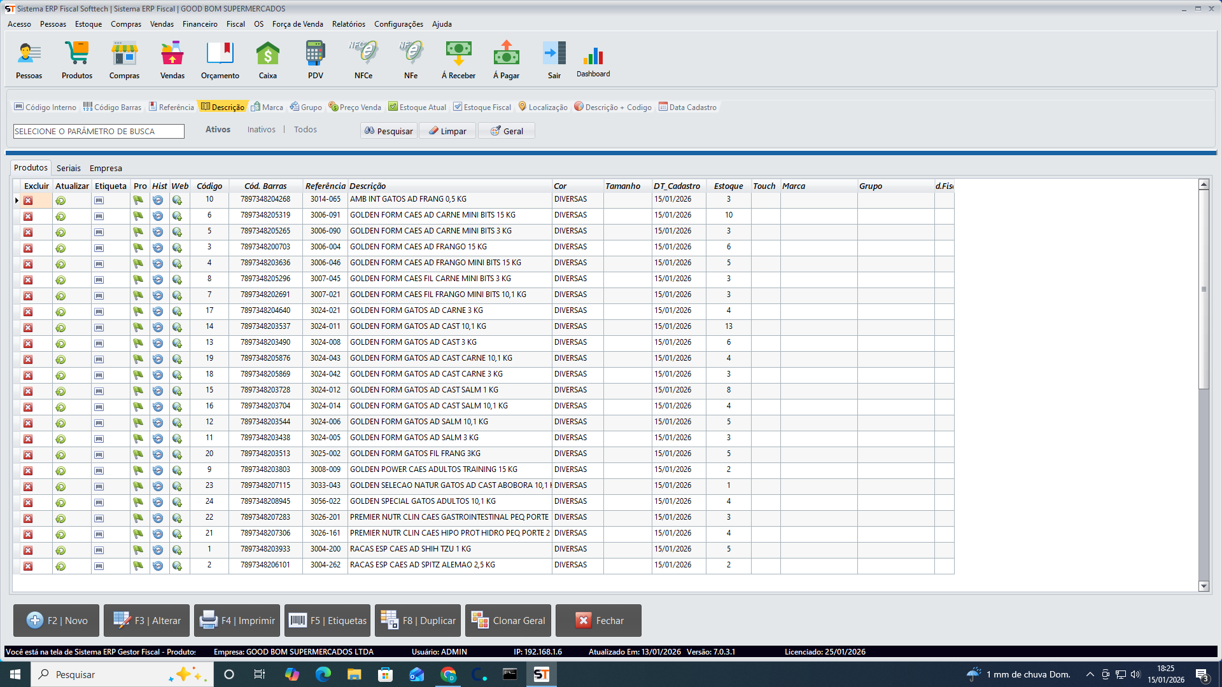Open the Á Receber icon
The image size is (1222, 687).
click(458, 59)
